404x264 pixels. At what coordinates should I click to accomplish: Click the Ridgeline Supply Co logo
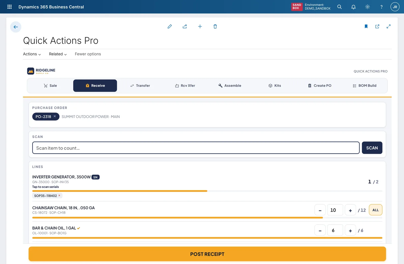(41, 71)
